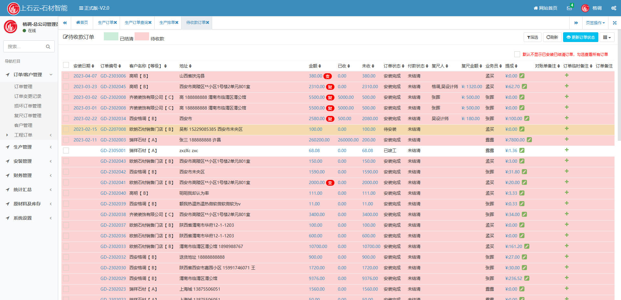Open the 页签操作 dropdown
Screen dimensions: 621x300
tap(595, 23)
